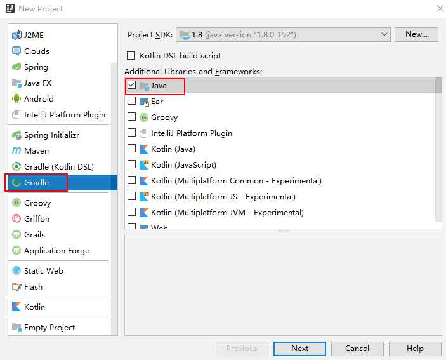The image size is (446, 360).
Task: Click the Grails icon
Action: 16,234
